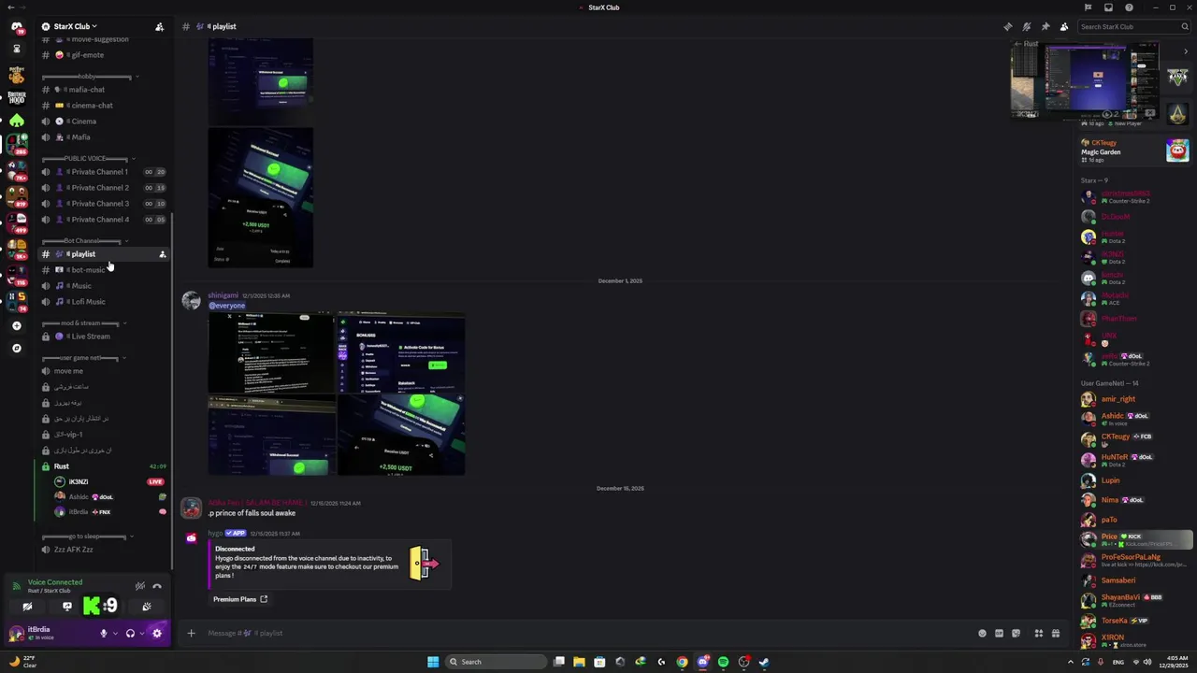The image size is (1197, 673).
Task: Click the @everyone mention in shinigami message
Action: (226, 306)
